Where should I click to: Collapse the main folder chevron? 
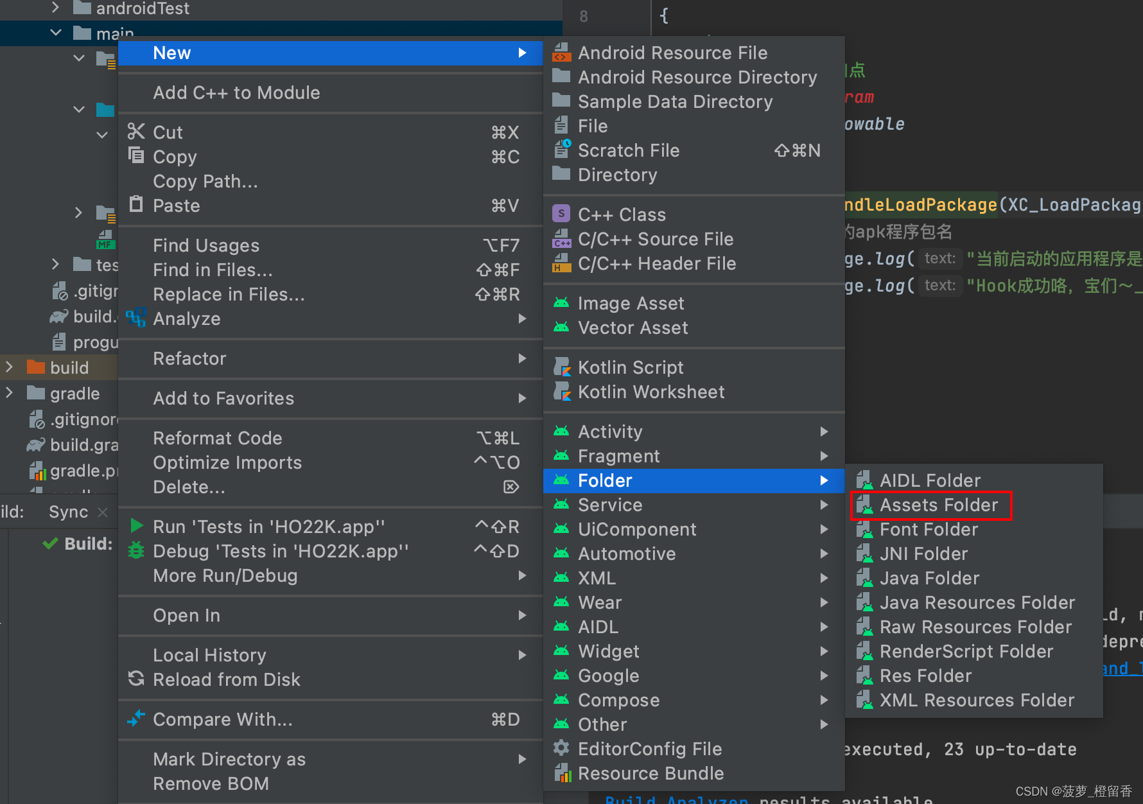(56, 33)
